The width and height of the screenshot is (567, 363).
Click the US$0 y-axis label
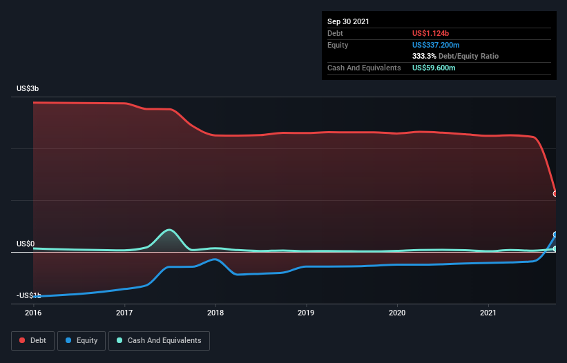[26, 244]
